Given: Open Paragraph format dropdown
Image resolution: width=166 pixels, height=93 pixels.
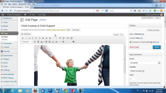Looking at the screenshot, I should pos(27,42).
